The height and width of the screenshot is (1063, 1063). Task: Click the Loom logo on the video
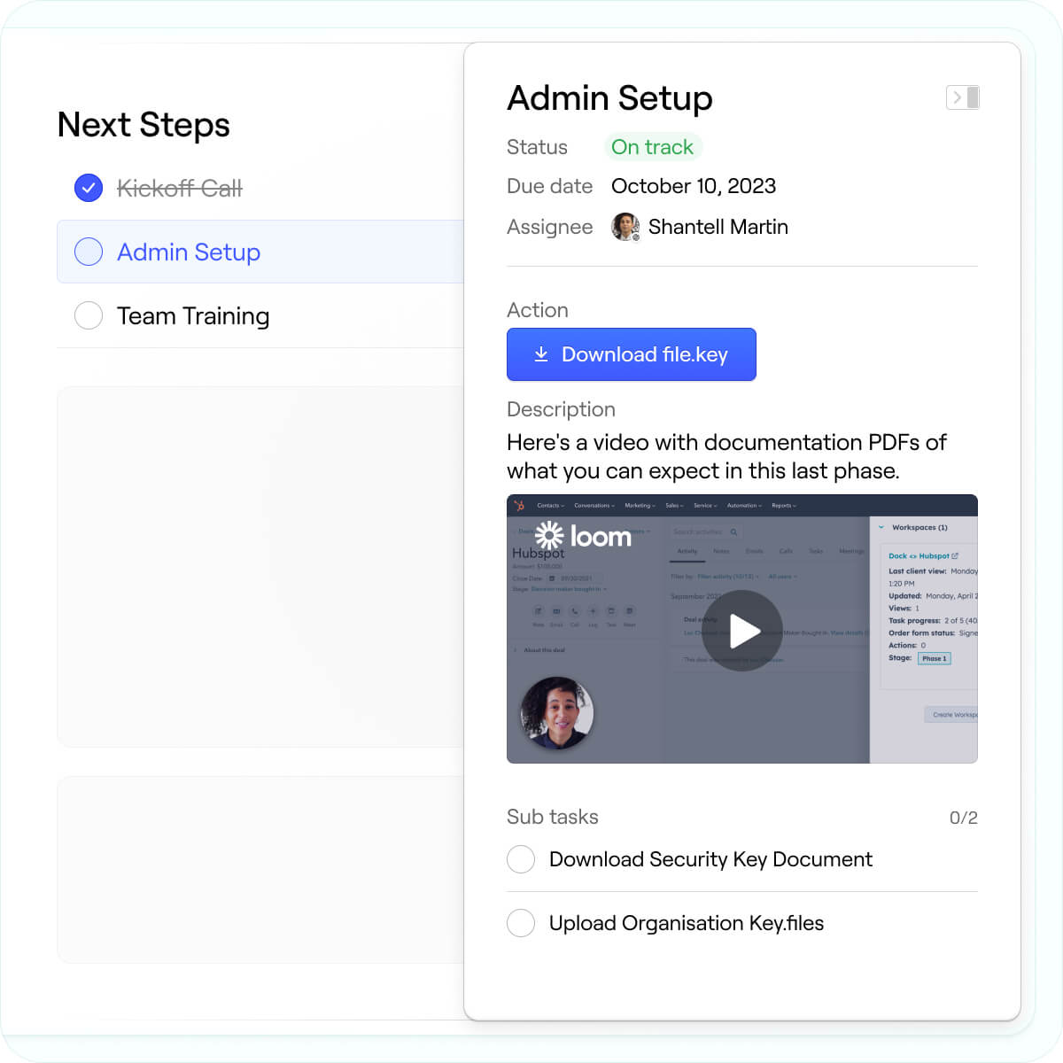coord(585,534)
